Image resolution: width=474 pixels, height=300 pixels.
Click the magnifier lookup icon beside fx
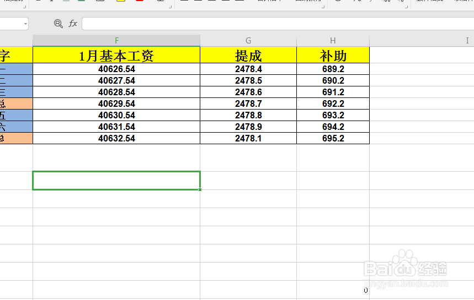(58, 24)
